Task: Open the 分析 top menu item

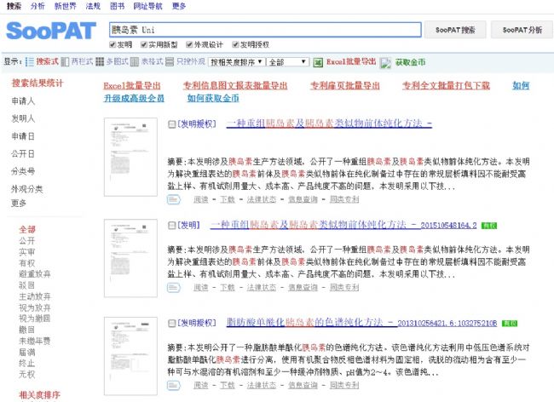Action: pos(38,5)
